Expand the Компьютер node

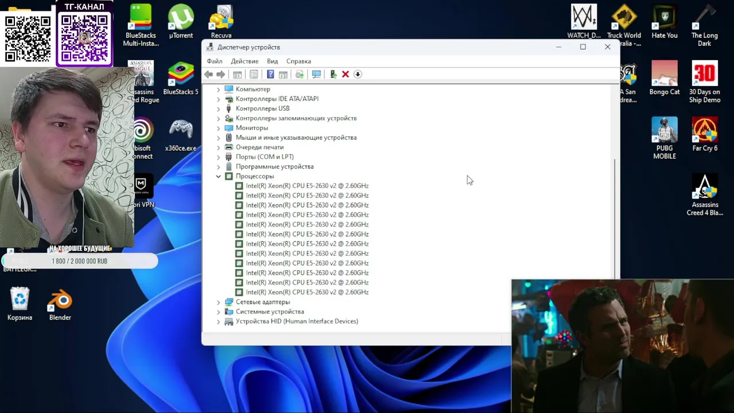click(x=218, y=89)
